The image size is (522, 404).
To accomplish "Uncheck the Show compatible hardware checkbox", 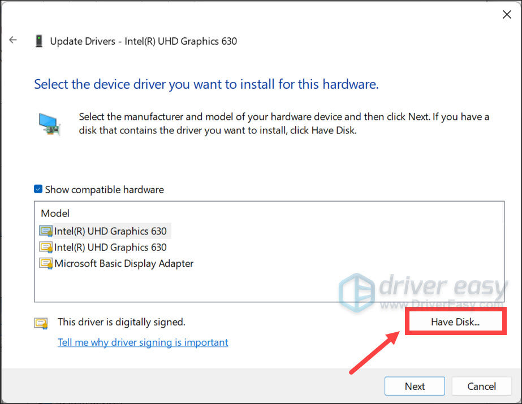I will (x=38, y=189).
